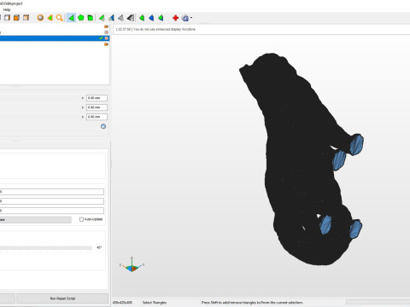Image resolution: width=410 pixels, height=307 pixels.
Task: Expand the arrow beside the first 0.00 mm field
Action: [x=83, y=98]
